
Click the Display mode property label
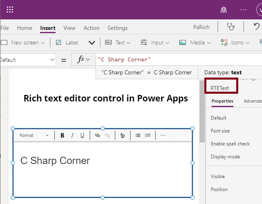coord(225,157)
